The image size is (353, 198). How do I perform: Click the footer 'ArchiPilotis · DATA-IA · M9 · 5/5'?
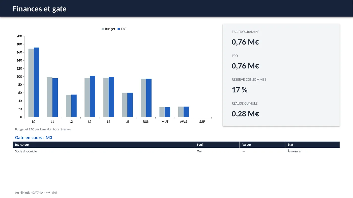click(x=36, y=193)
